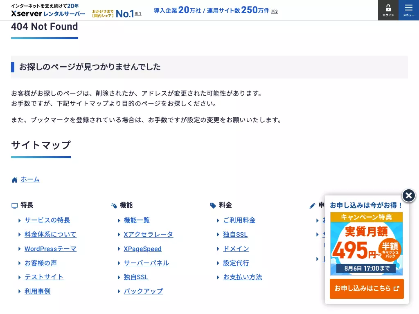
Task: Visit the 利用事例 page
Action: pos(37,291)
